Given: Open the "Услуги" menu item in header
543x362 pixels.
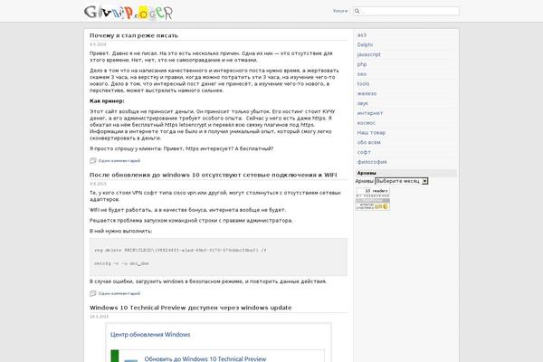Looking at the screenshot, I should coord(340,11).
